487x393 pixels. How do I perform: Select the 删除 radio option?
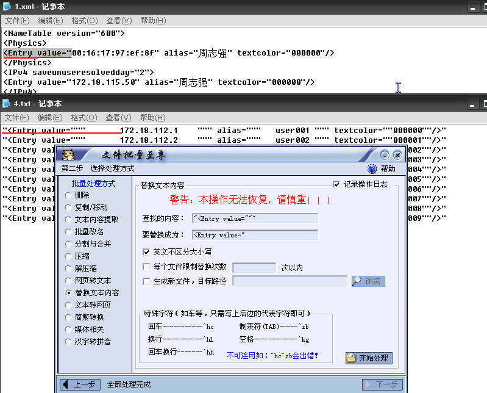[68, 195]
